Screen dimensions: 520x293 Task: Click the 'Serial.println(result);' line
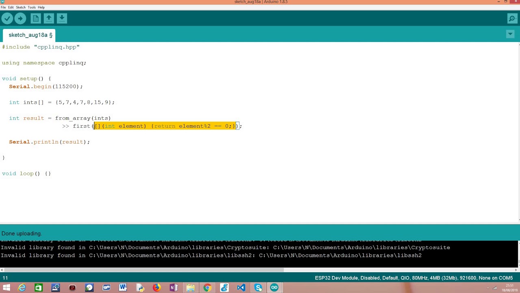49,142
